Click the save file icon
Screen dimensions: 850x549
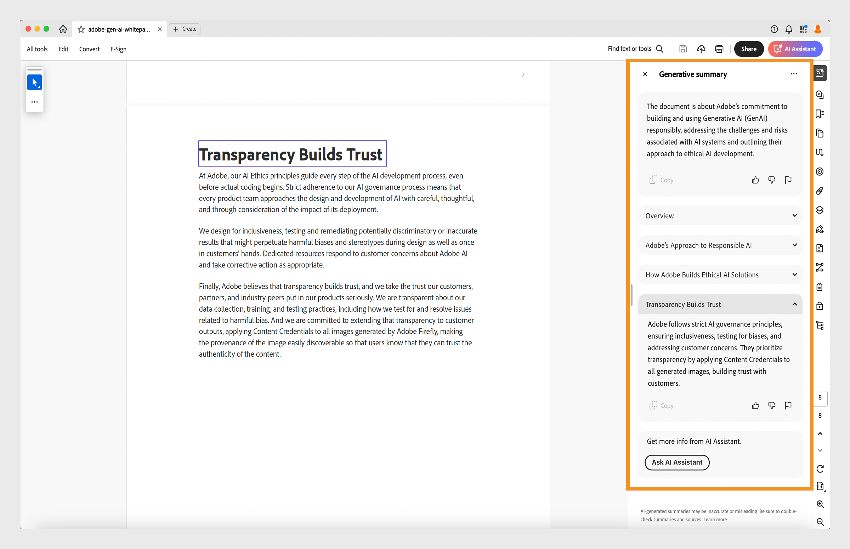[682, 49]
